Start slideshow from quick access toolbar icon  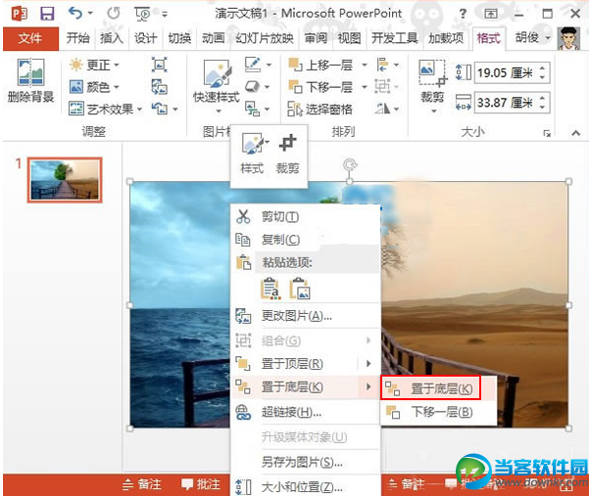pyautogui.click(x=142, y=15)
